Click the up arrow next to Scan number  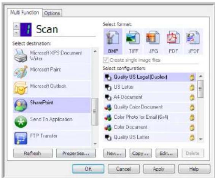(x=16, y=26)
